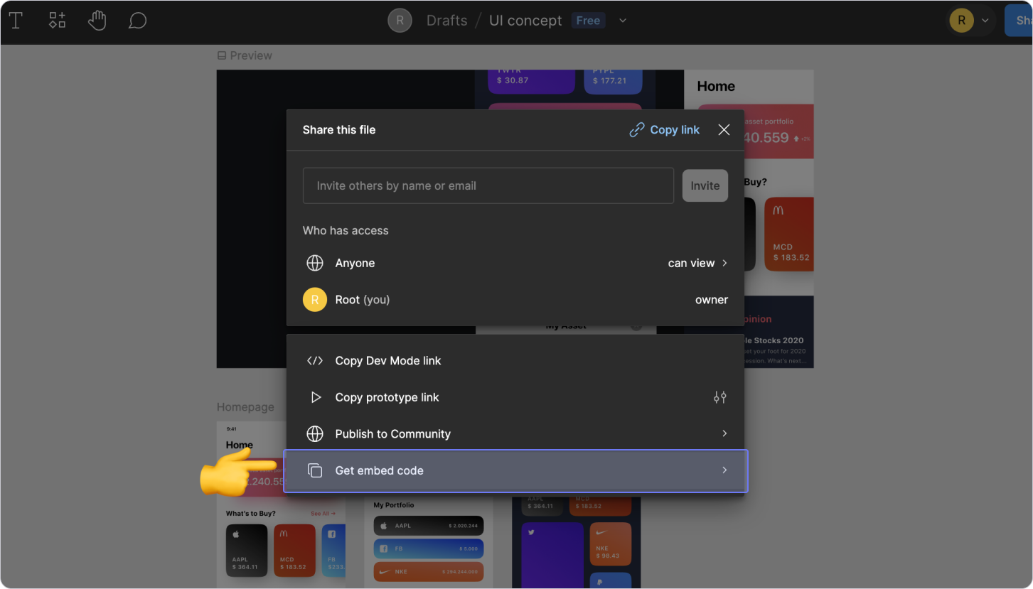Activate the Comment tool
1033x589 pixels.
[x=137, y=21]
